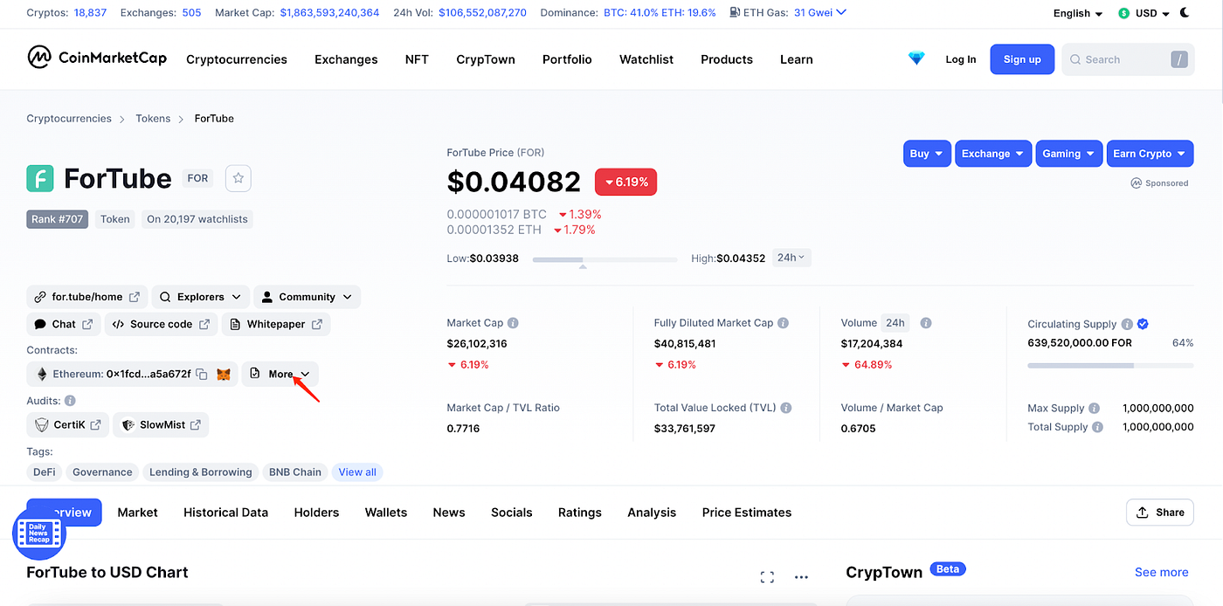Screen dimensions: 1223x606
Task: Open chart fullscreen icon
Action: pos(767,577)
